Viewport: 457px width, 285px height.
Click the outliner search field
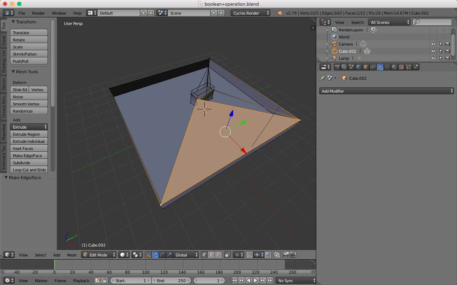pos(432,22)
